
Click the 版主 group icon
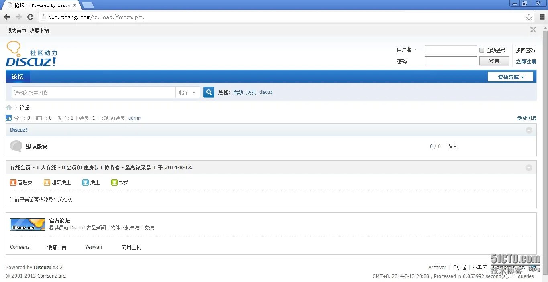(85, 182)
